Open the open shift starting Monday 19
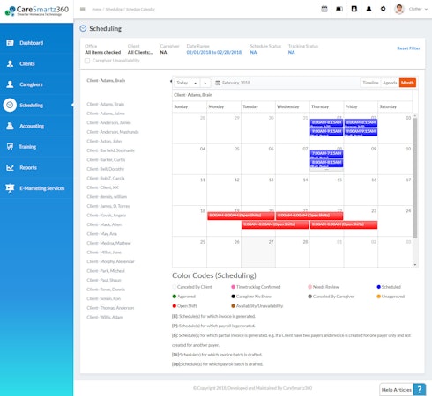This screenshot has width=432, height=396. click(x=241, y=216)
